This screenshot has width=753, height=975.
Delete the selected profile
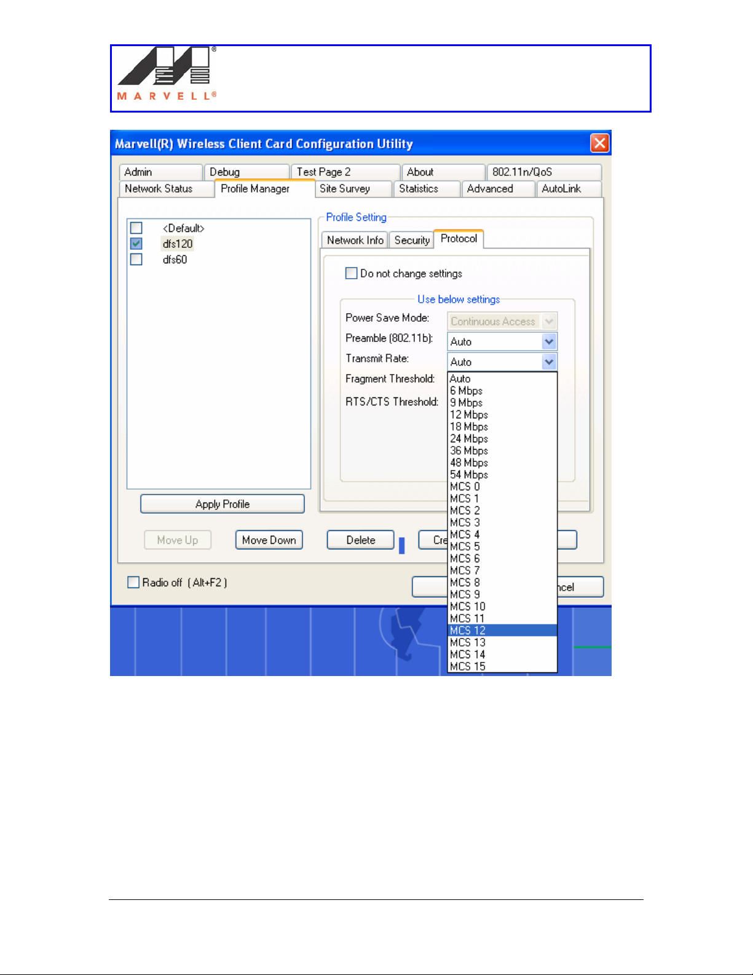pyautogui.click(x=360, y=539)
